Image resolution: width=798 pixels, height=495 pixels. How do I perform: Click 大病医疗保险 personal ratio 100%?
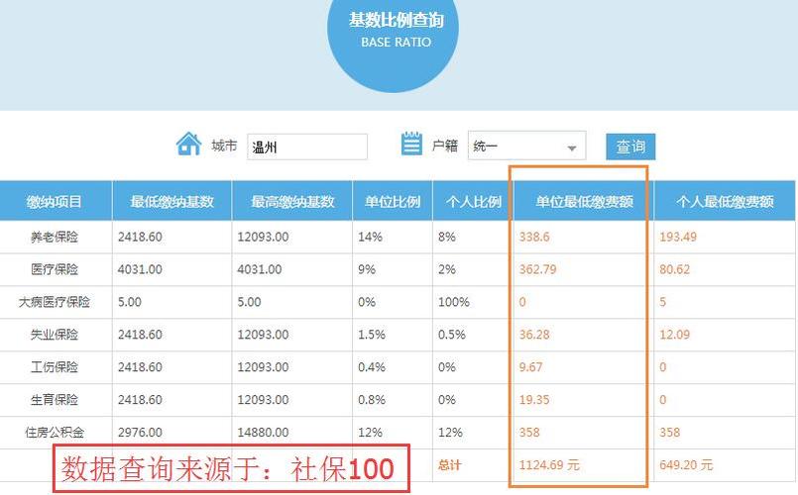tap(454, 302)
